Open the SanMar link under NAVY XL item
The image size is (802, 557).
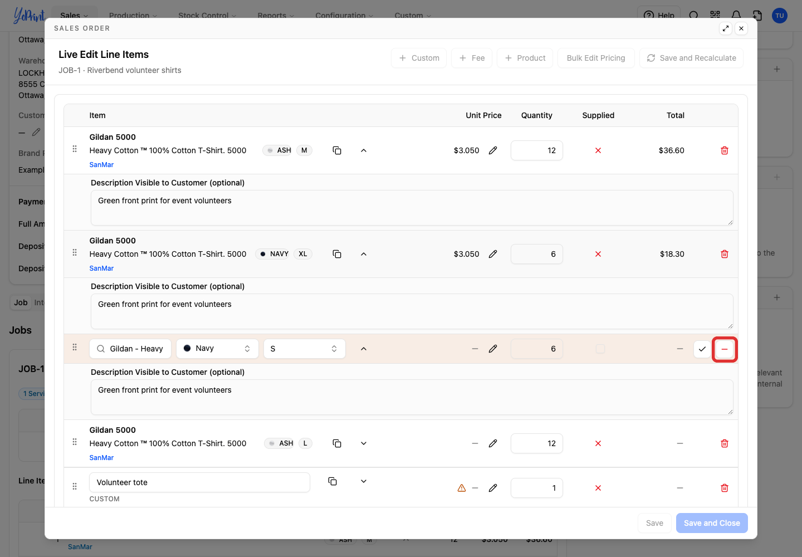click(x=101, y=268)
